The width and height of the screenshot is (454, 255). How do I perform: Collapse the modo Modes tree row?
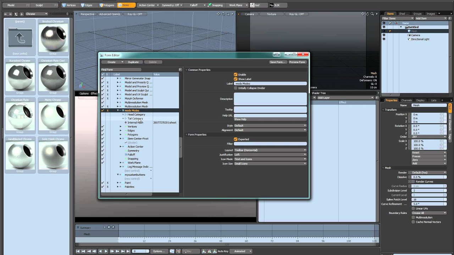[x=118, y=110]
